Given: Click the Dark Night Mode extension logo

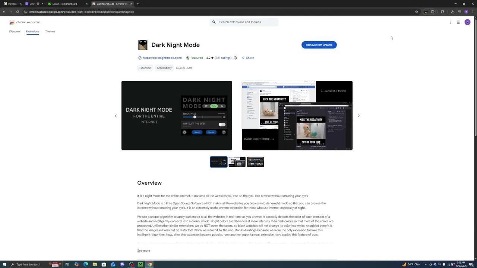Looking at the screenshot, I should pos(143,45).
